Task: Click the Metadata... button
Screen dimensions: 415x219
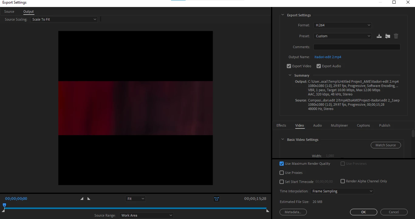Action: [x=293, y=212]
